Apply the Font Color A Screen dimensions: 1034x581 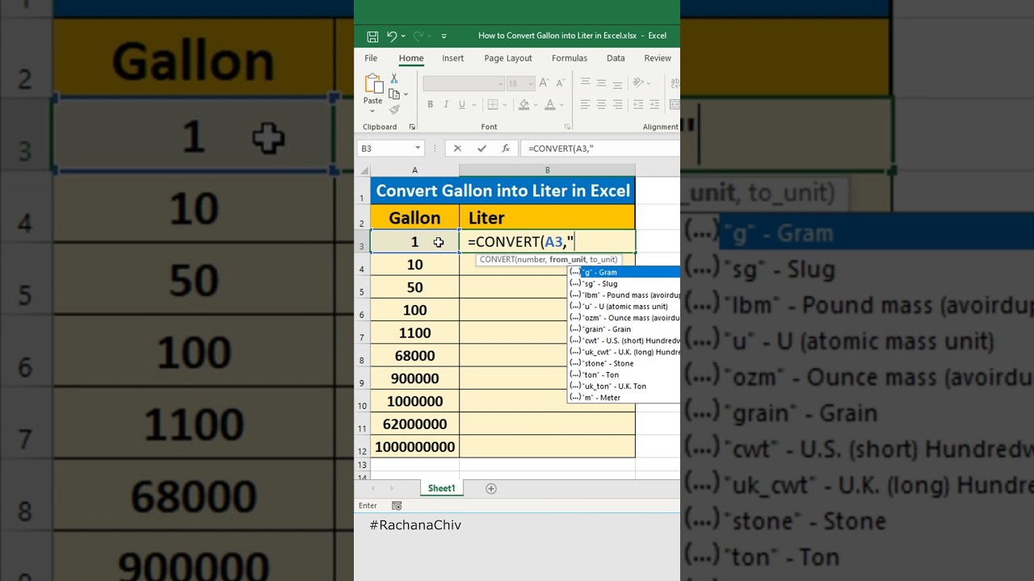point(549,104)
